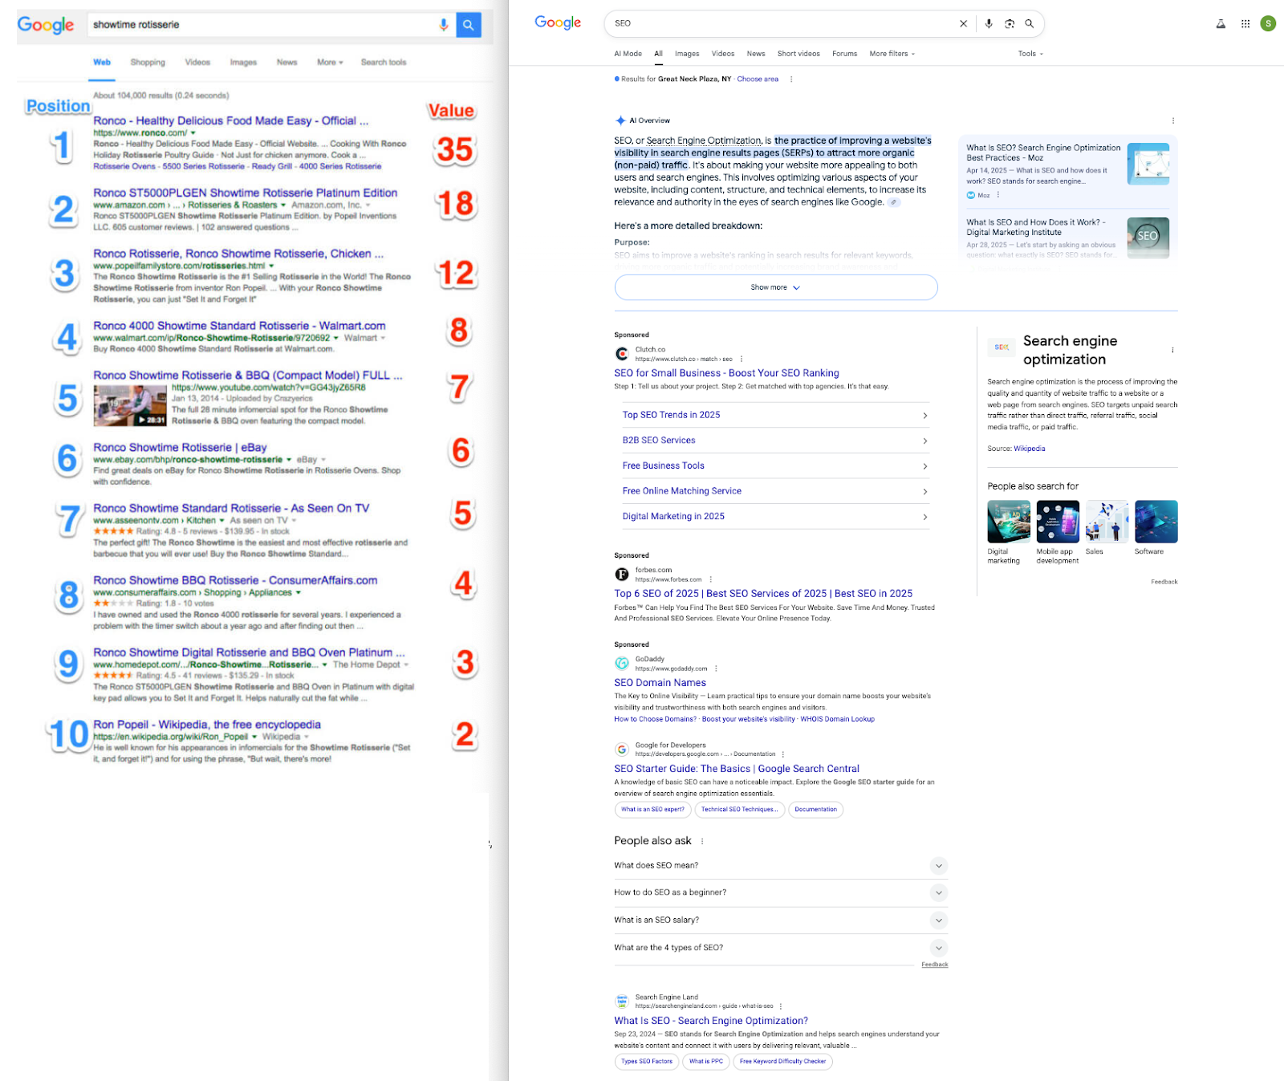Open 'SEO for Small Business - Boost Your SEO Ranking'

726,373
